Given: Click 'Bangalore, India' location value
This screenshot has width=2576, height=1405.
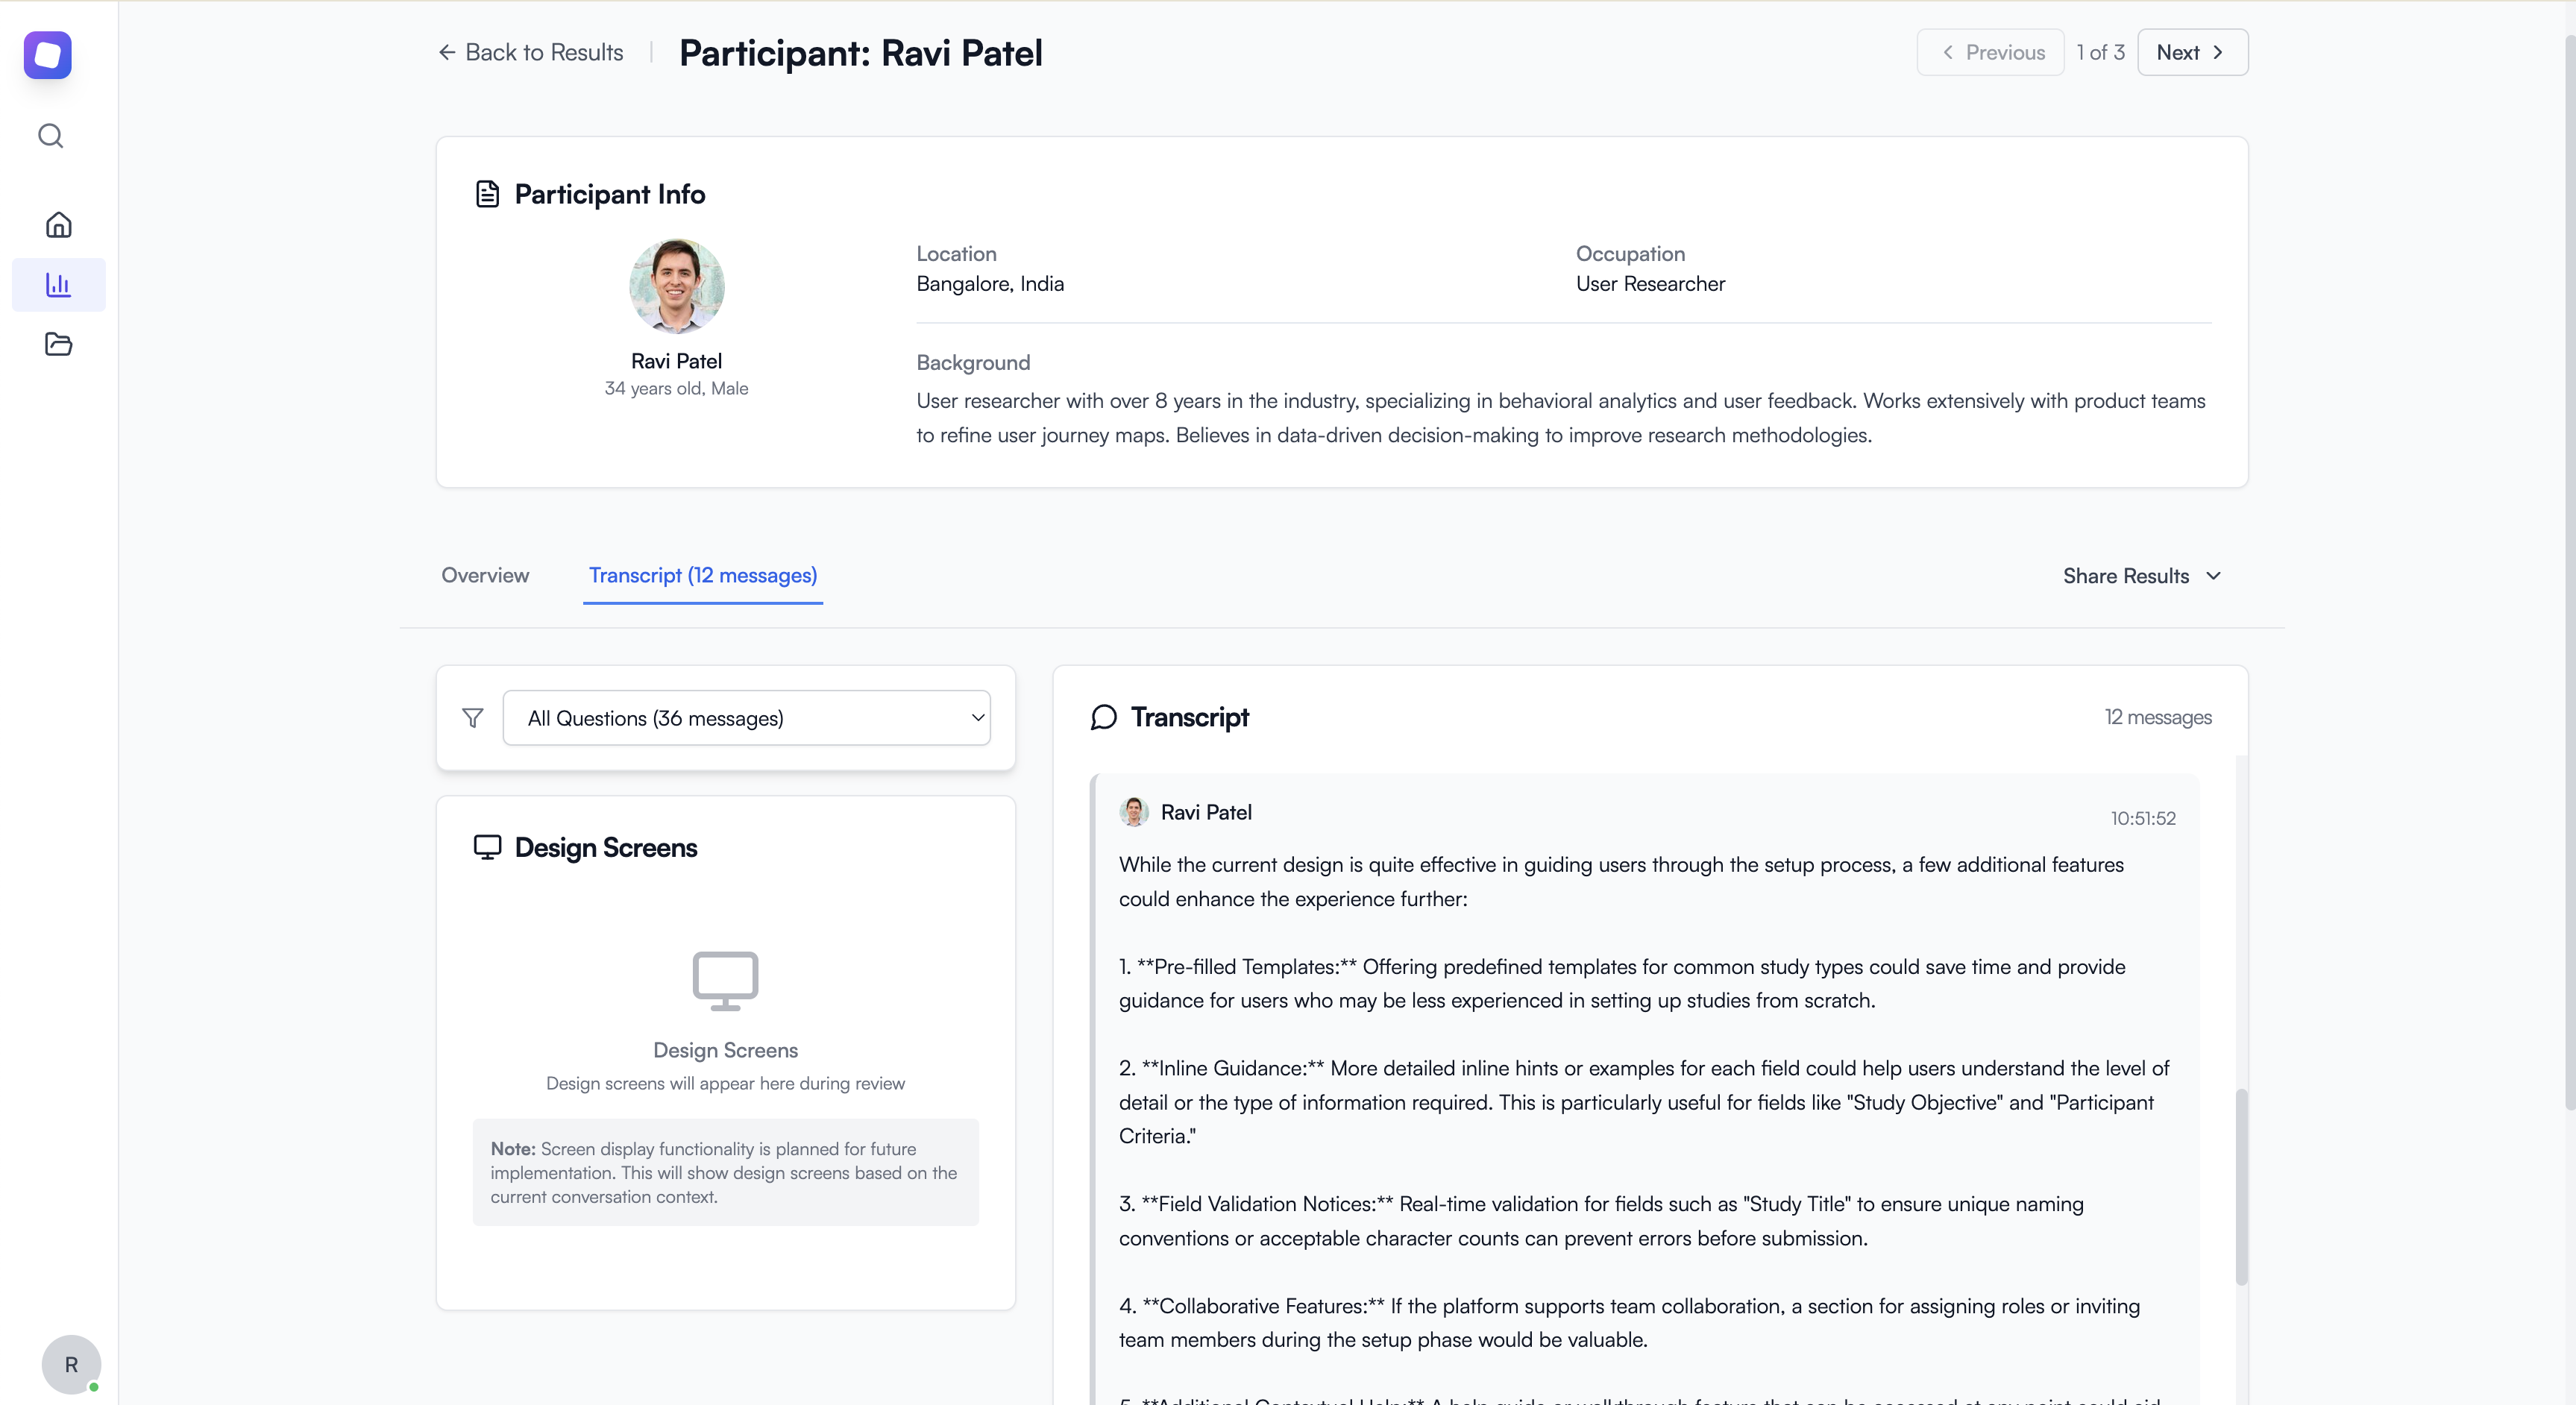Looking at the screenshot, I should click(990, 284).
